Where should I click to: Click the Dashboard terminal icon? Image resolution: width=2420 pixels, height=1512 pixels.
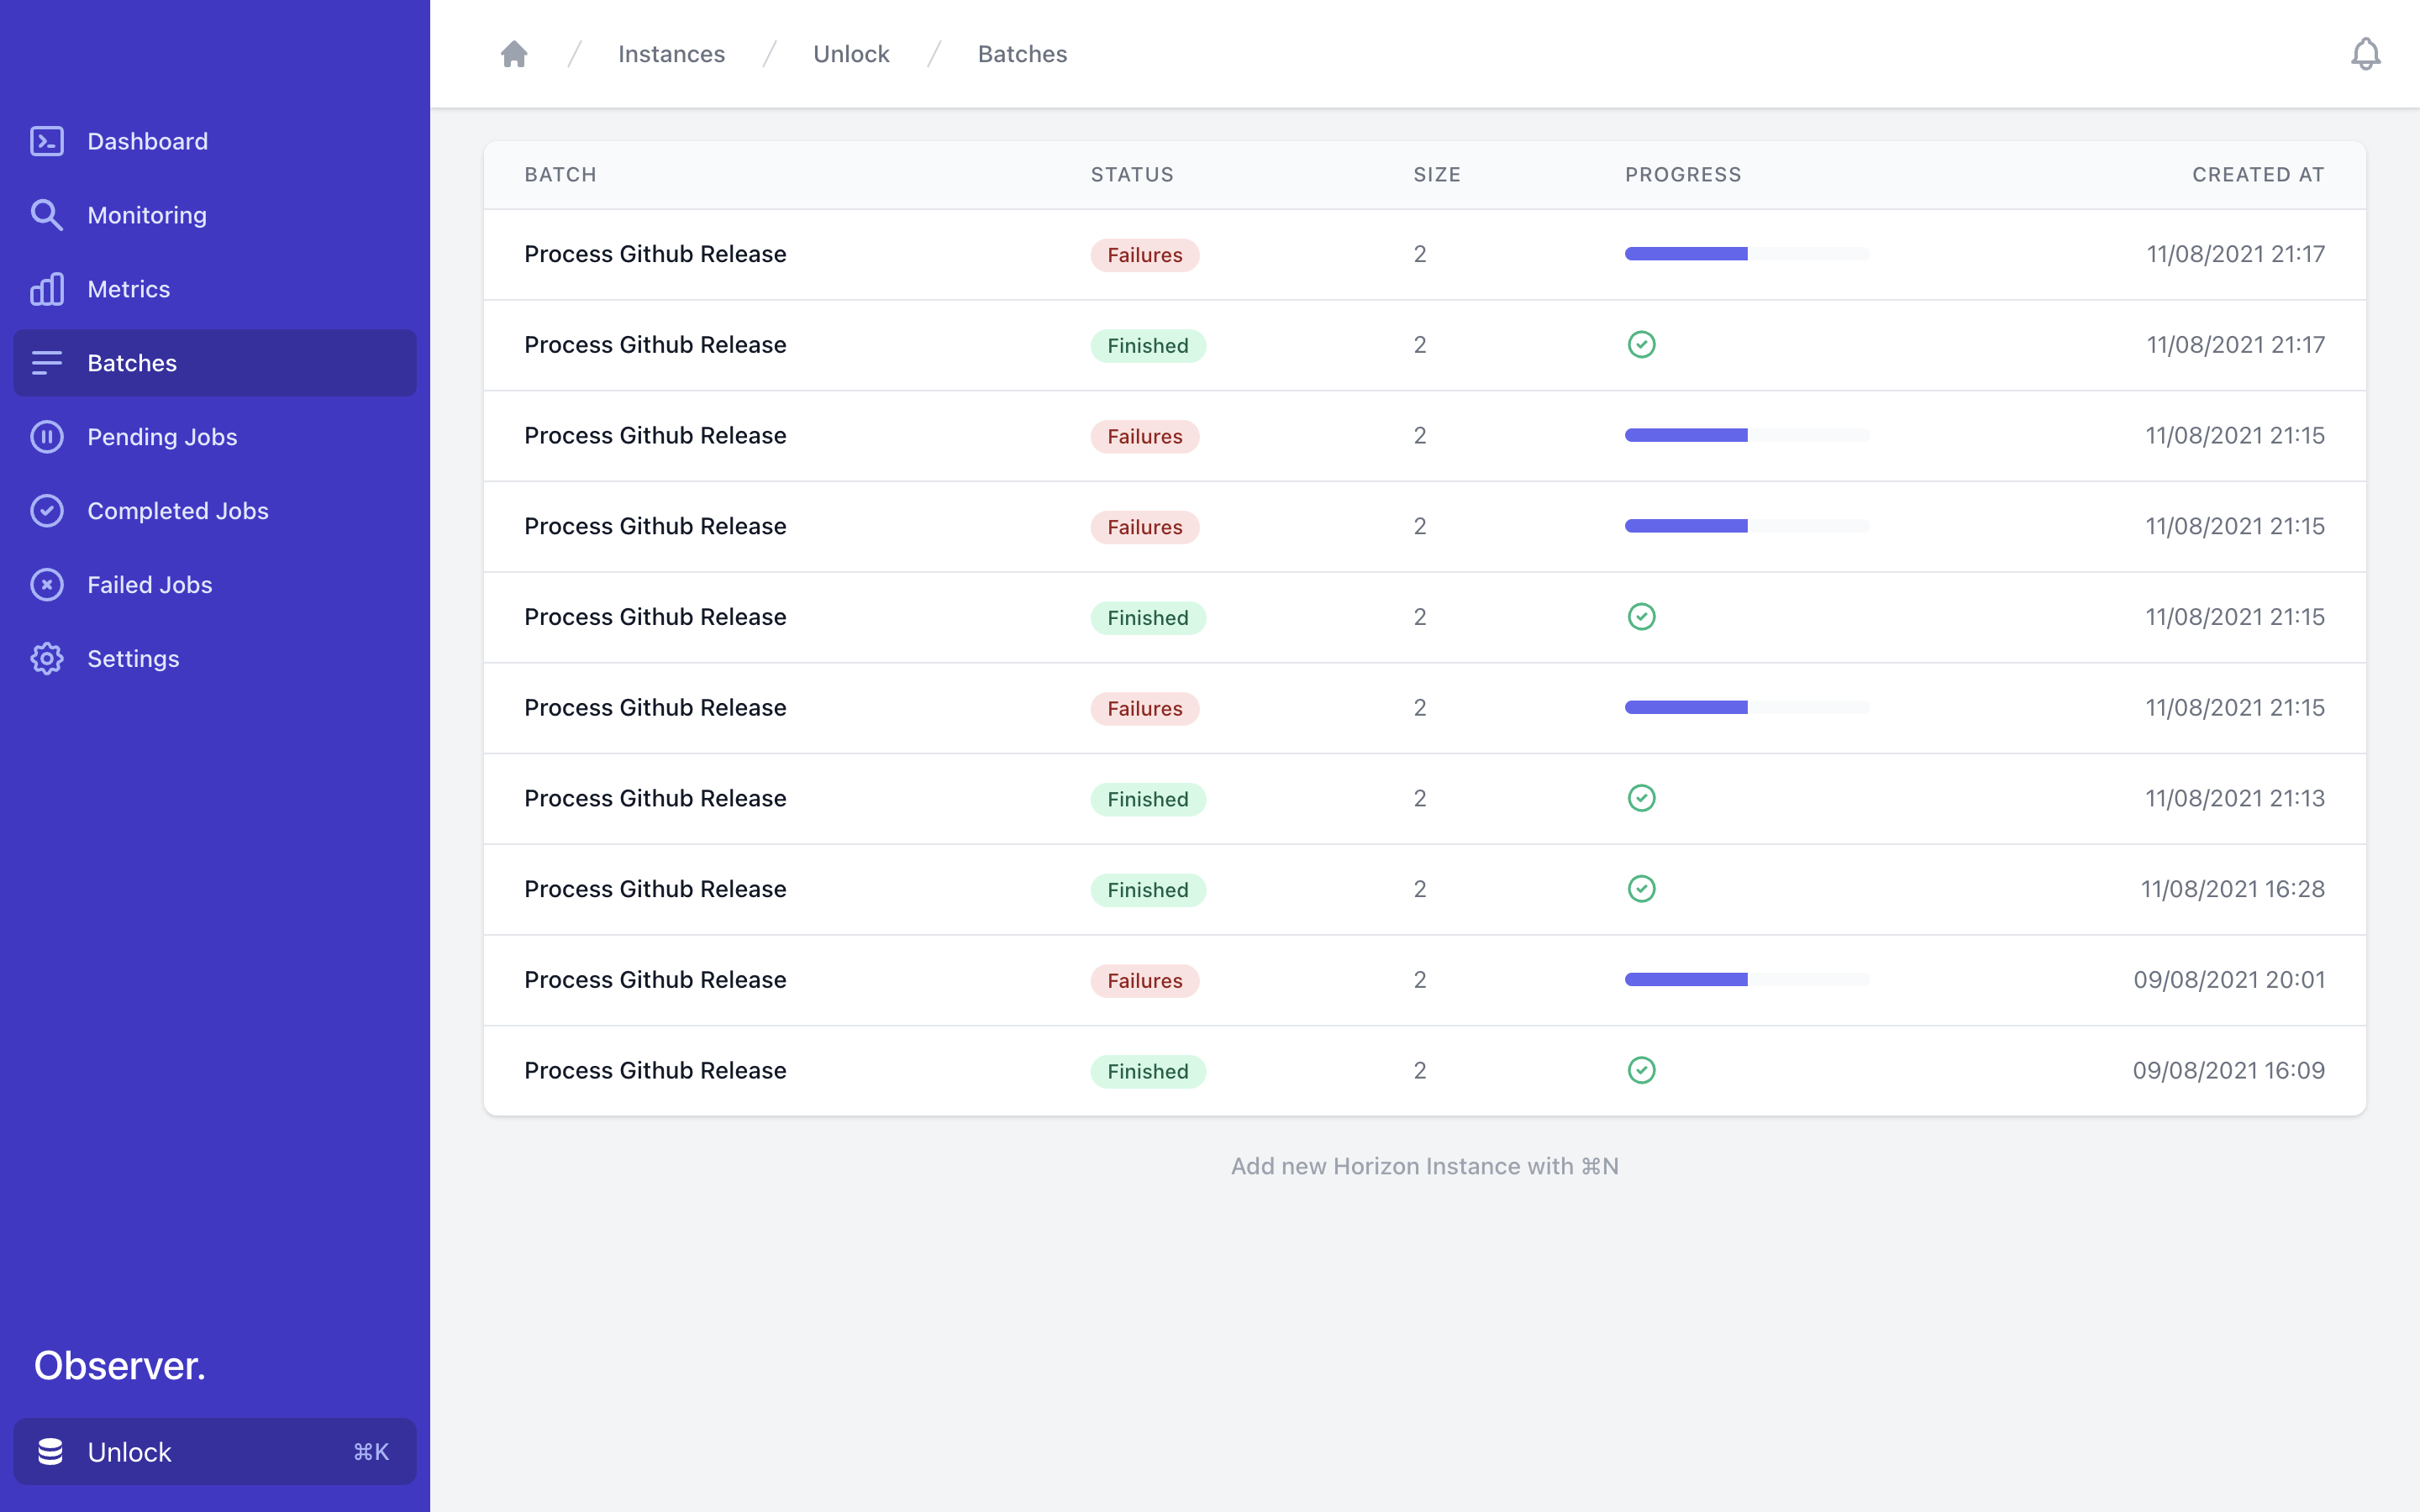click(x=47, y=141)
